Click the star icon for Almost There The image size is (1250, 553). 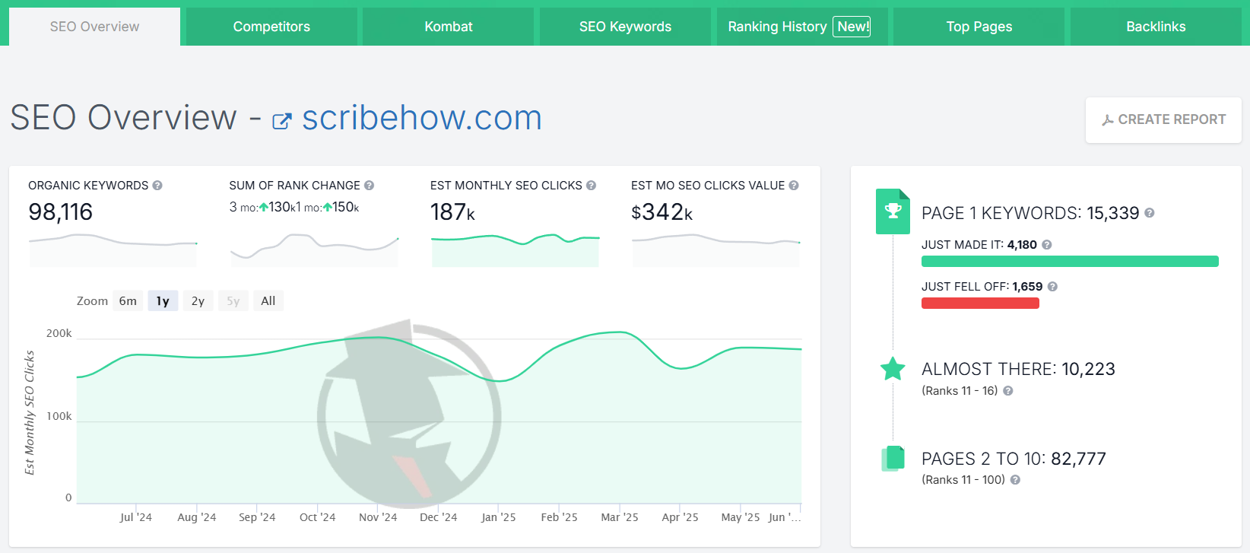click(x=893, y=369)
